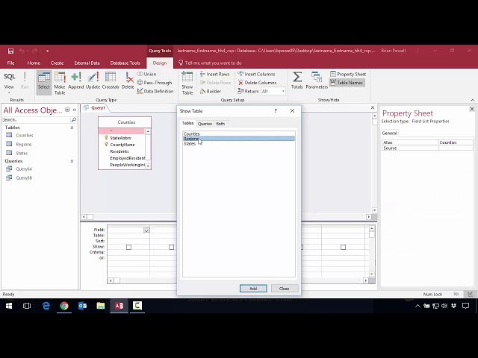Select Counties in Show Table list

(x=239, y=134)
